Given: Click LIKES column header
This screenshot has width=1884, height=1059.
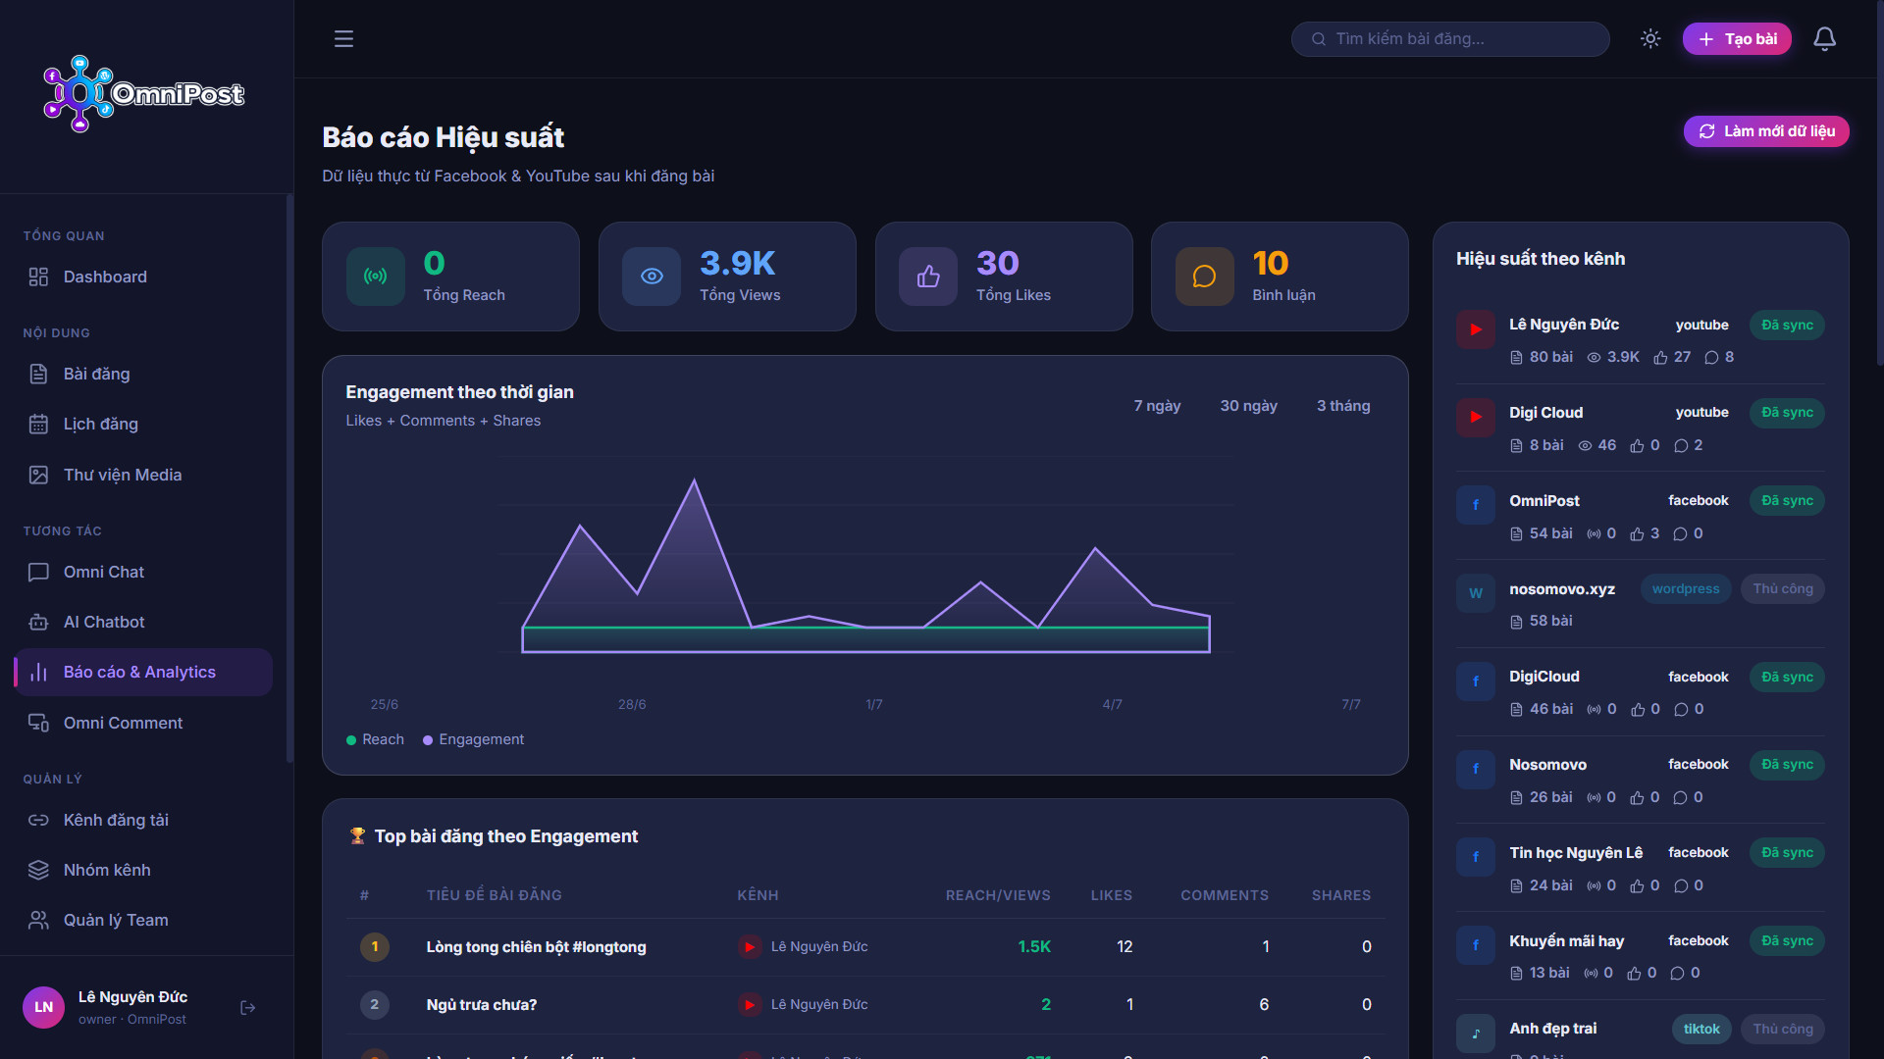Looking at the screenshot, I should [1112, 895].
